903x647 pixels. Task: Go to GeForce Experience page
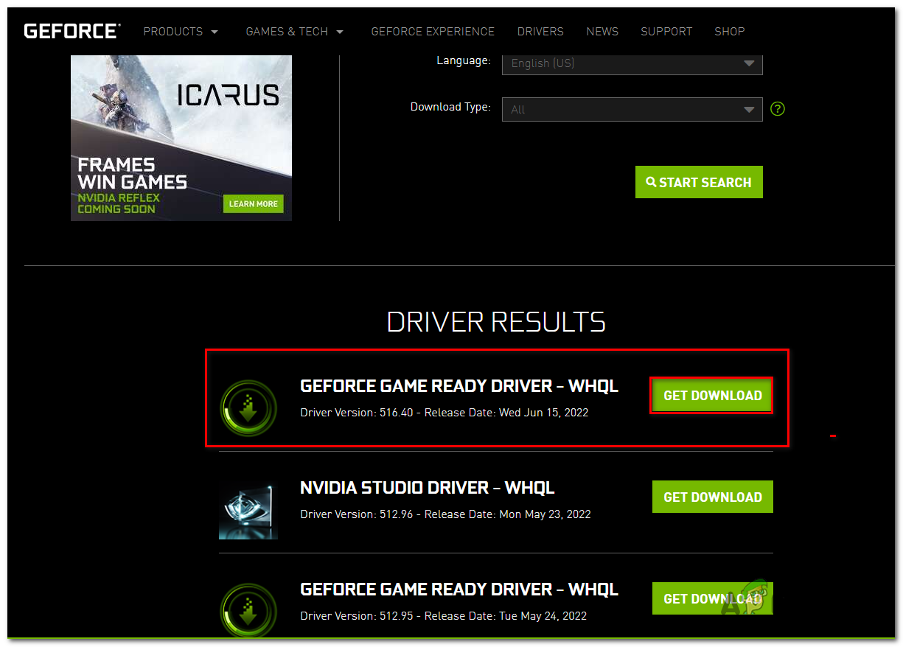tap(433, 32)
